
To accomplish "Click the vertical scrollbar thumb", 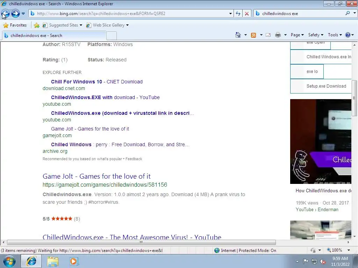I will coord(355,98).
